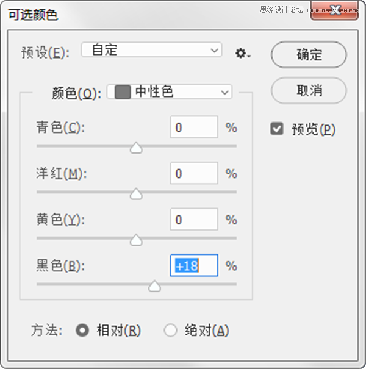Click the 青色 cyan percentage field

click(x=194, y=127)
